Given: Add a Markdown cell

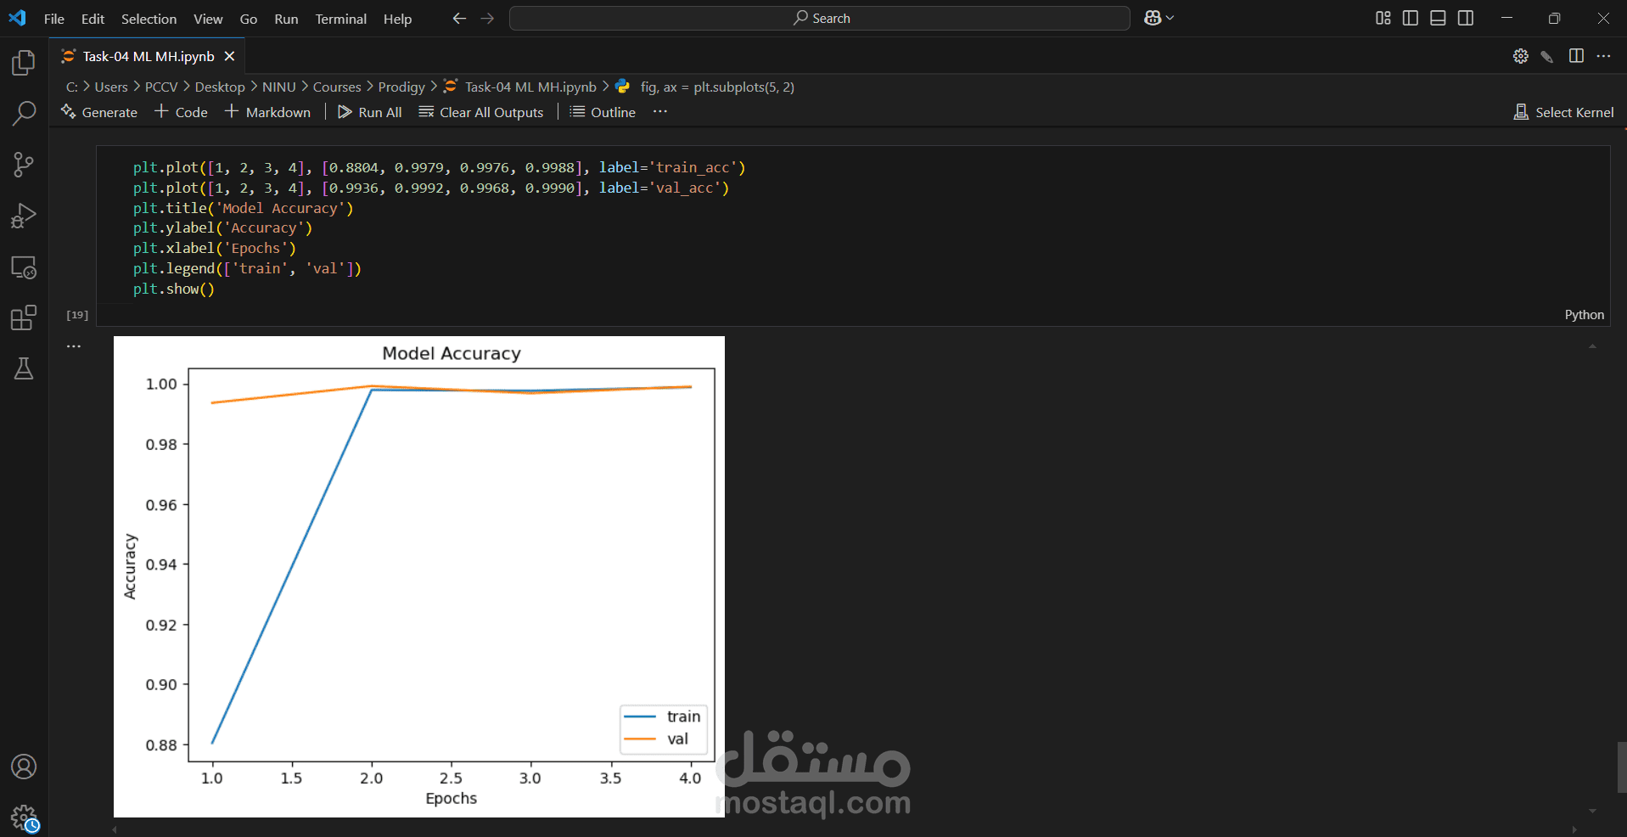Looking at the screenshot, I should (x=267, y=112).
